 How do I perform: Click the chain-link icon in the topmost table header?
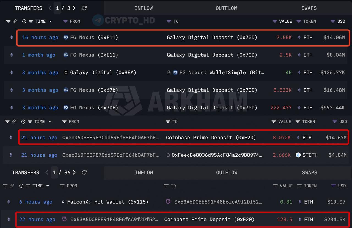[x=15, y=21]
